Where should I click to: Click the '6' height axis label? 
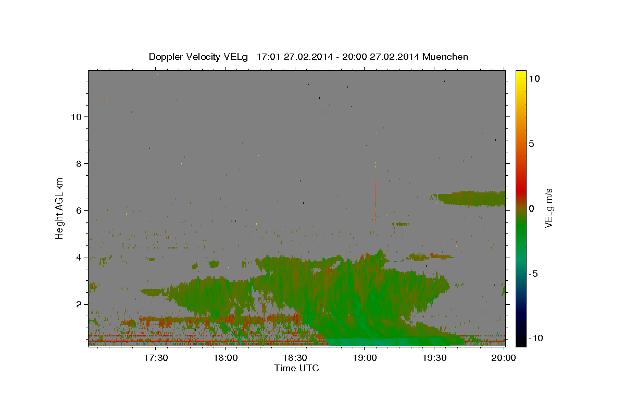pos(79,210)
